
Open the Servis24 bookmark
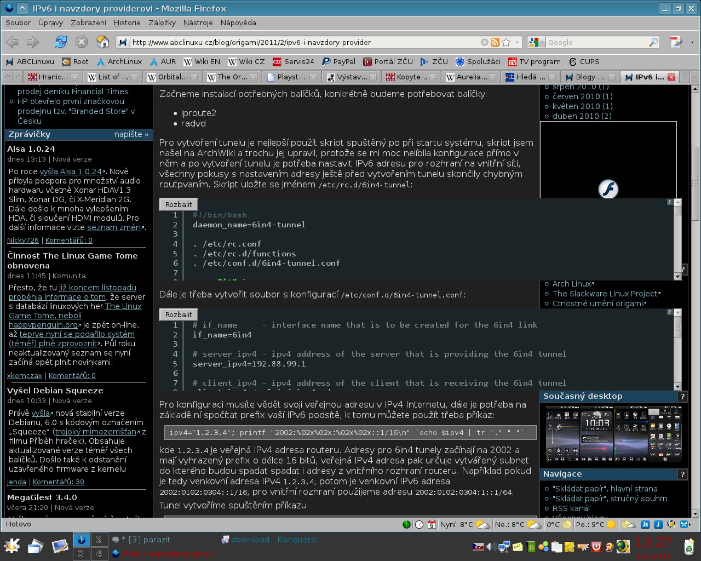click(x=294, y=62)
